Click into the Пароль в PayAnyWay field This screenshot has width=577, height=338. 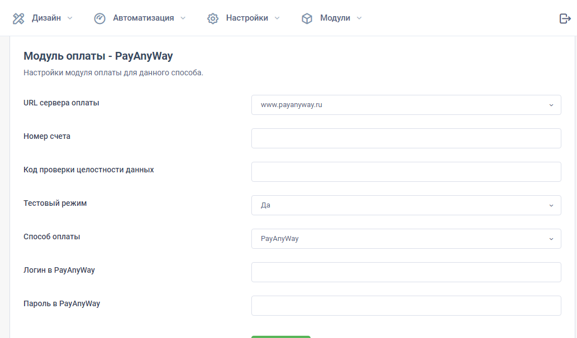click(406, 306)
